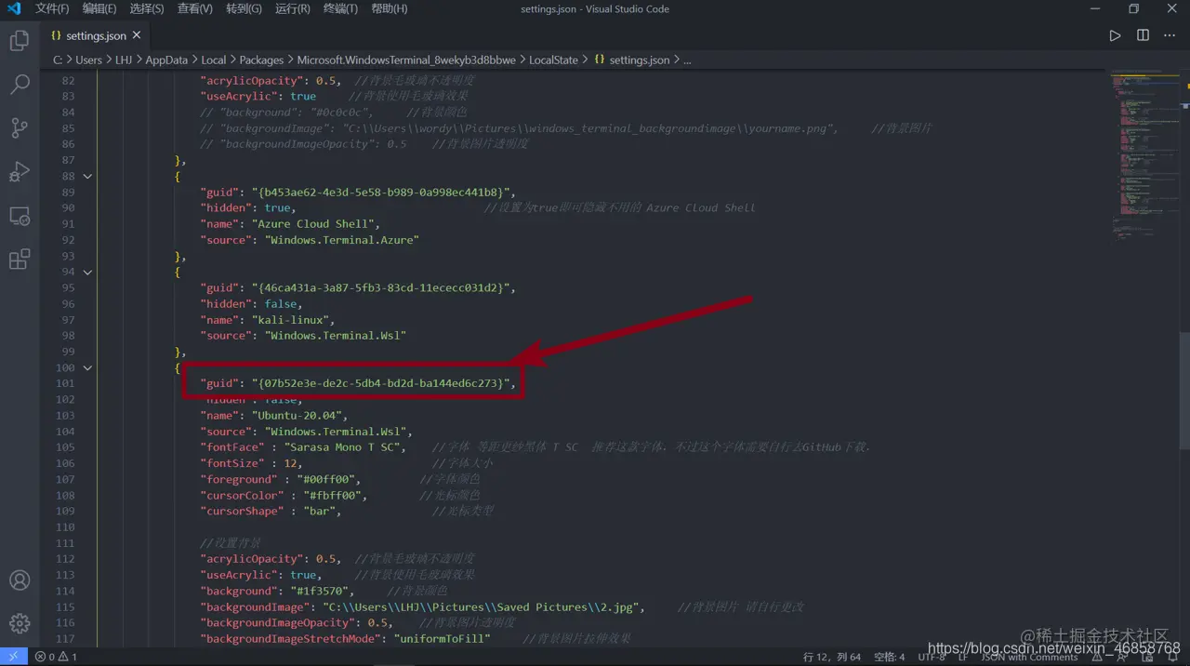The height and width of the screenshot is (666, 1190).
Task: Click "hidden": false on line 96
Action: (251, 303)
